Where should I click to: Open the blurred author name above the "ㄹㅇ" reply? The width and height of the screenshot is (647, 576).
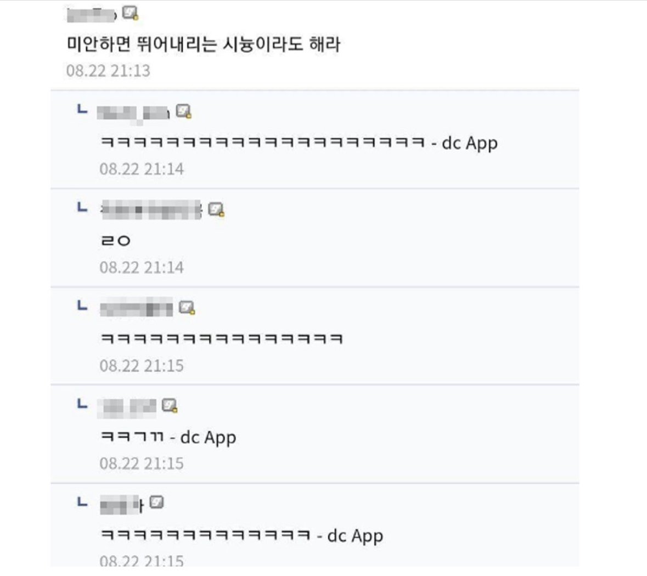pos(151,210)
